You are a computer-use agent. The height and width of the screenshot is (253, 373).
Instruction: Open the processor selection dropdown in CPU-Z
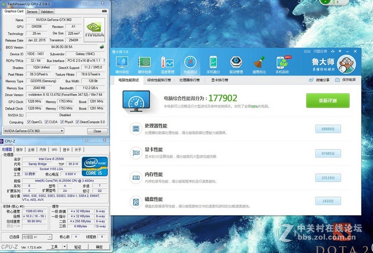[37, 237]
